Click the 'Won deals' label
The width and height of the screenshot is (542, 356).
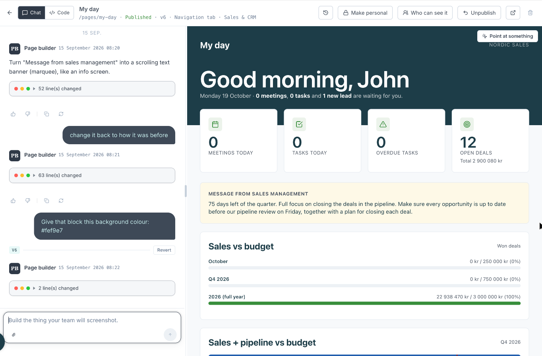[509, 246]
